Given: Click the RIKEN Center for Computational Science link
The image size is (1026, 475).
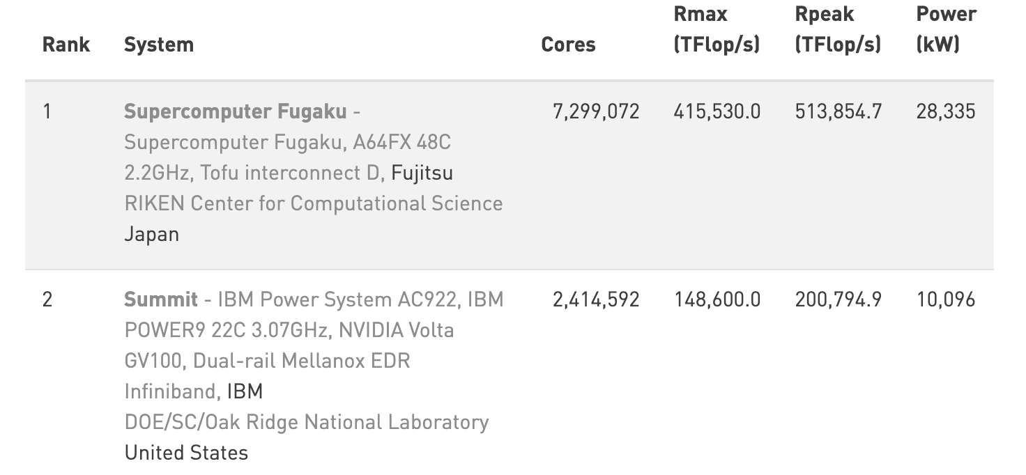Looking at the screenshot, I should point(313,203).
